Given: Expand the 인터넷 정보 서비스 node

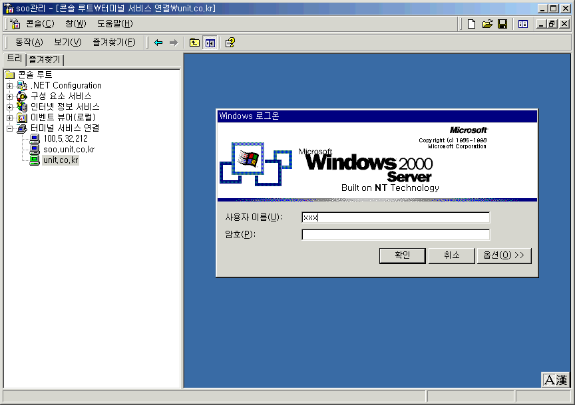Looking at the screenshot, I should click(9, 107).
